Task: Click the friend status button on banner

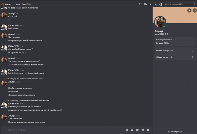Action: pos(189,10)
